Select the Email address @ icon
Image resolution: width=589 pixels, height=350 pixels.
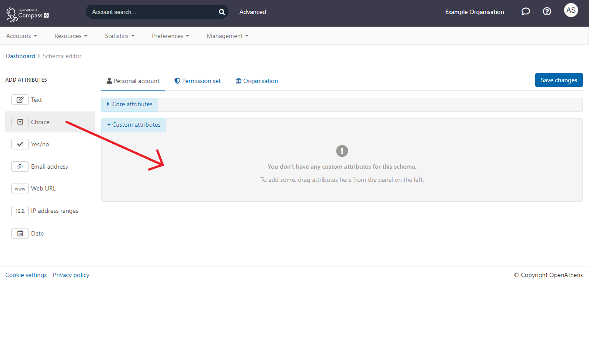click(x=20, y=166)
